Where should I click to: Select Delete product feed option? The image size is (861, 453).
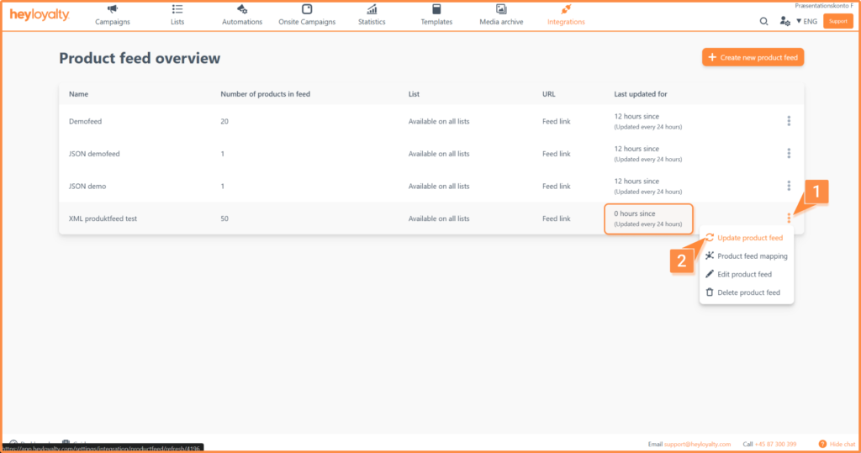tap(748, 292)
